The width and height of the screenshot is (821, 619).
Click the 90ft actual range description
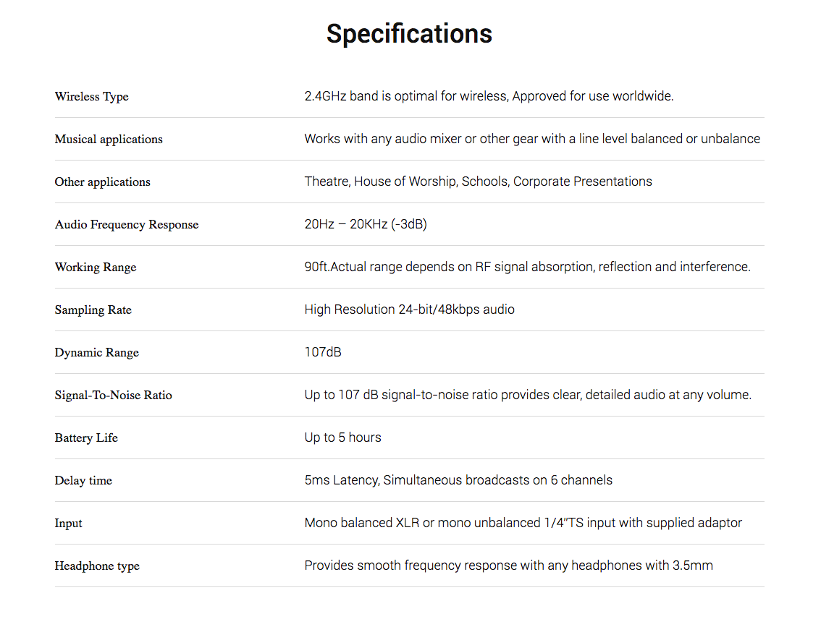point(527,267)
